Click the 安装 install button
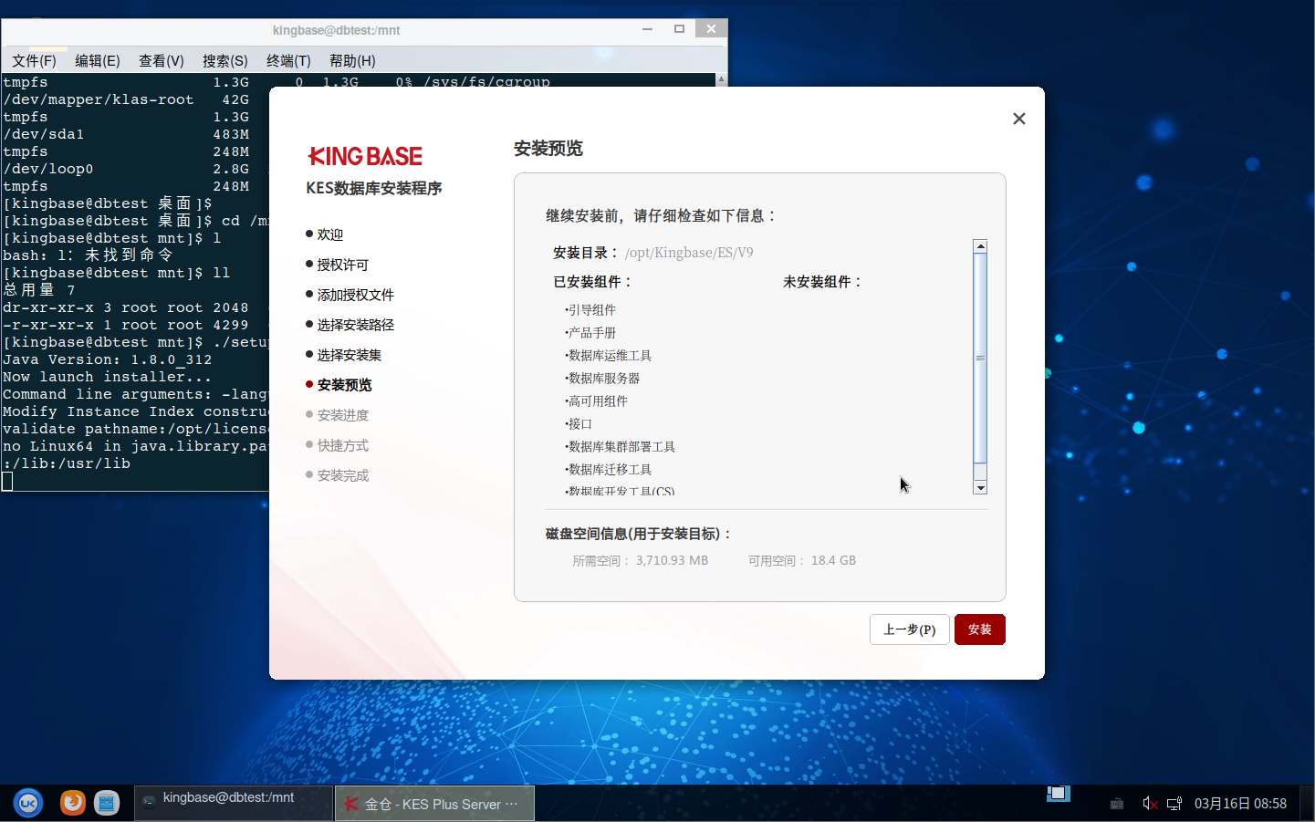Viewport: 1315px width, 822px height. point(979,630)
